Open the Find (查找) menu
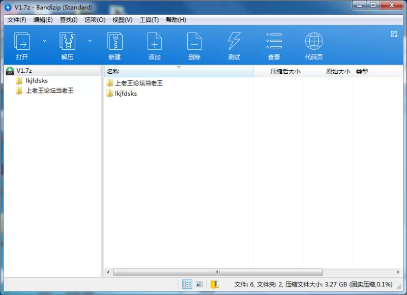Image resolution: width=407 pixels, height=295 pixels. point(69,20)
